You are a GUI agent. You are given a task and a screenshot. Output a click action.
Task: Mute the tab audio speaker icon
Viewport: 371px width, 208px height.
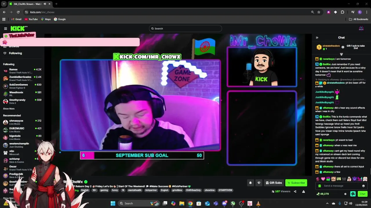[45, 4]
